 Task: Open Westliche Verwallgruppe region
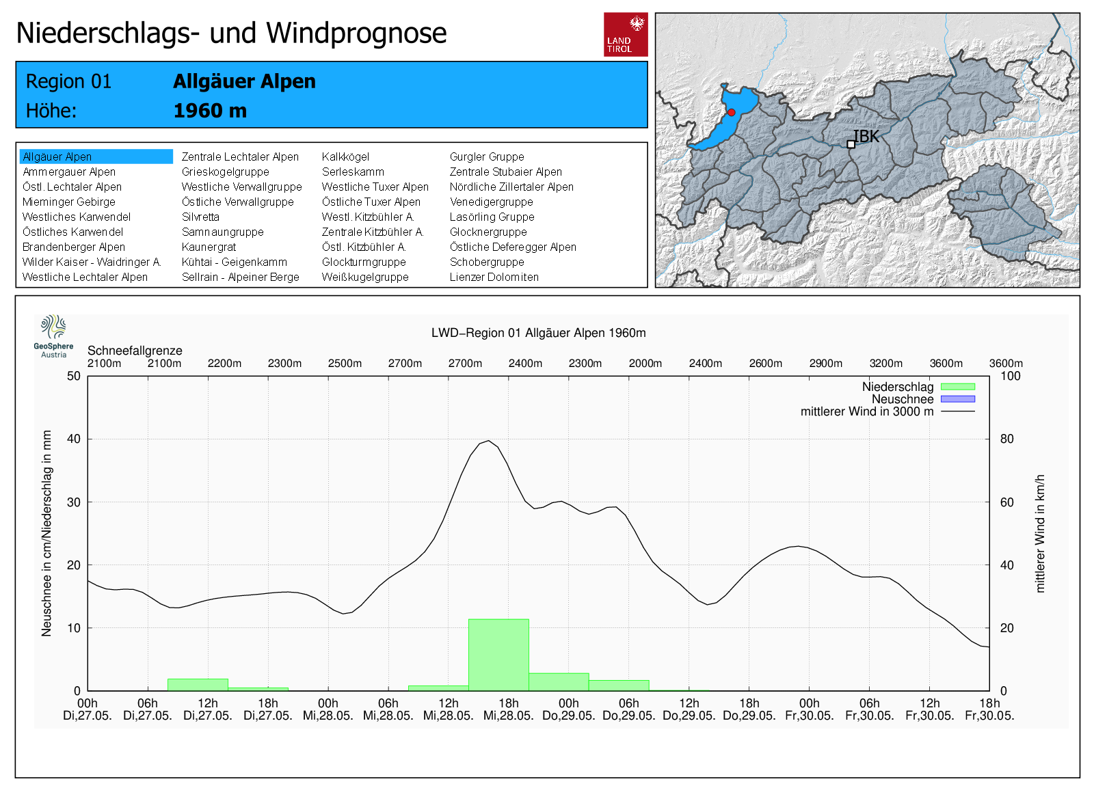(242, 187)
